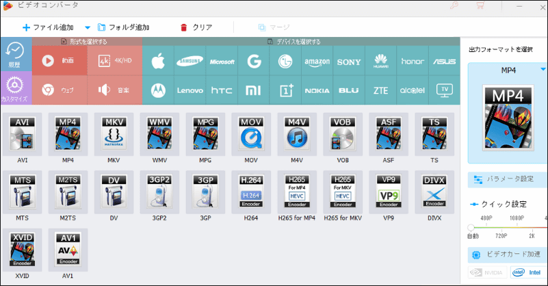Switch to the 4K/HD category
Viewport: 548px width, 286px height.
pos(115,60)
